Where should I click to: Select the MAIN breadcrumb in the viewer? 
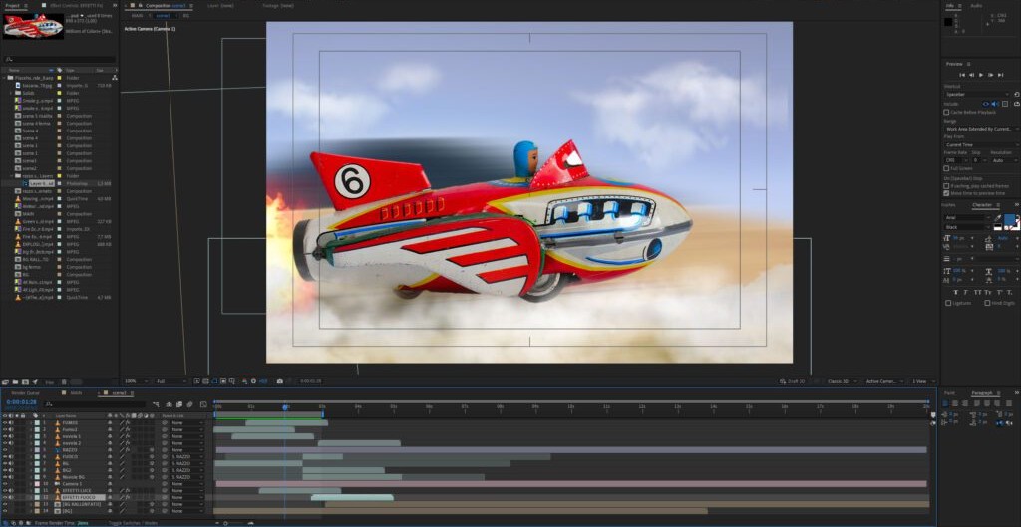click(137, 15)
